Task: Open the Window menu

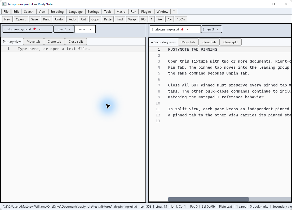Action: click(x=162, y=12)
